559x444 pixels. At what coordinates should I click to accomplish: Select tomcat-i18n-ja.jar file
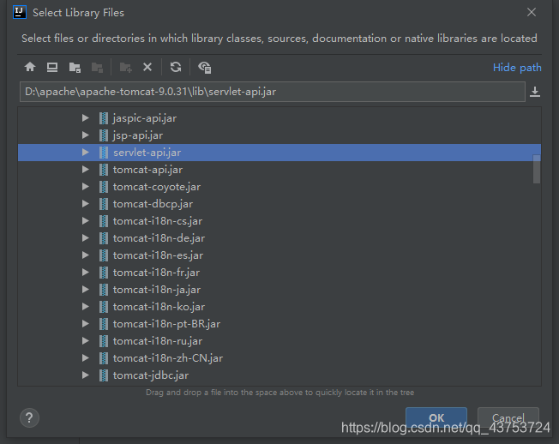pos(157,290)
